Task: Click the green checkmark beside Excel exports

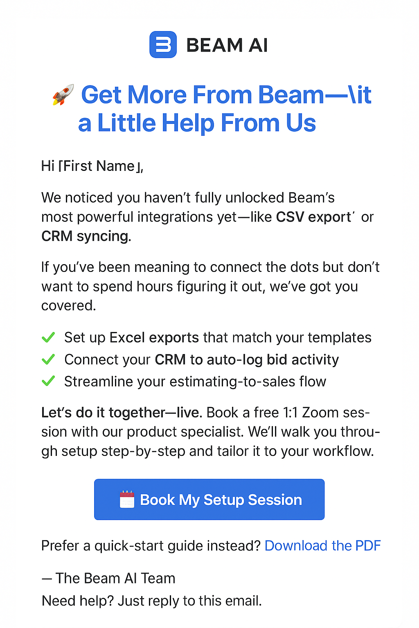Action: [x=48, y=338]
